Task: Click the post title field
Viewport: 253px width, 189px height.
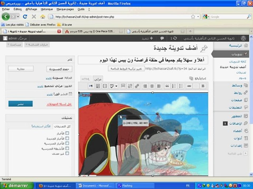Action: pyautogui.click(x=143, y=60)
